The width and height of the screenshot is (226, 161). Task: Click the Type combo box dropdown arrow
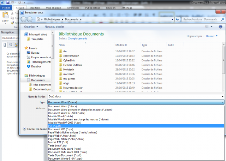(x=222, y=102)
